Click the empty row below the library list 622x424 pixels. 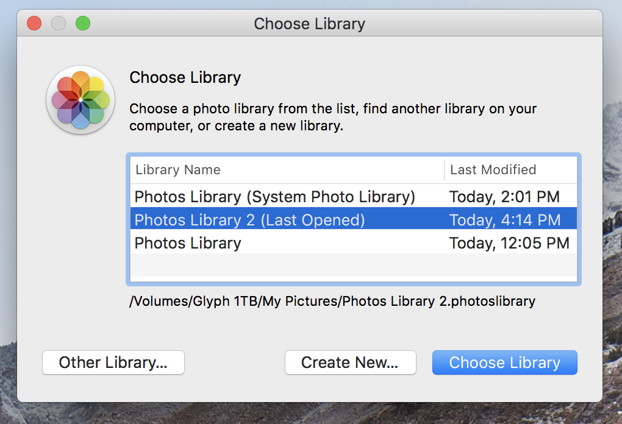(354, 265)
